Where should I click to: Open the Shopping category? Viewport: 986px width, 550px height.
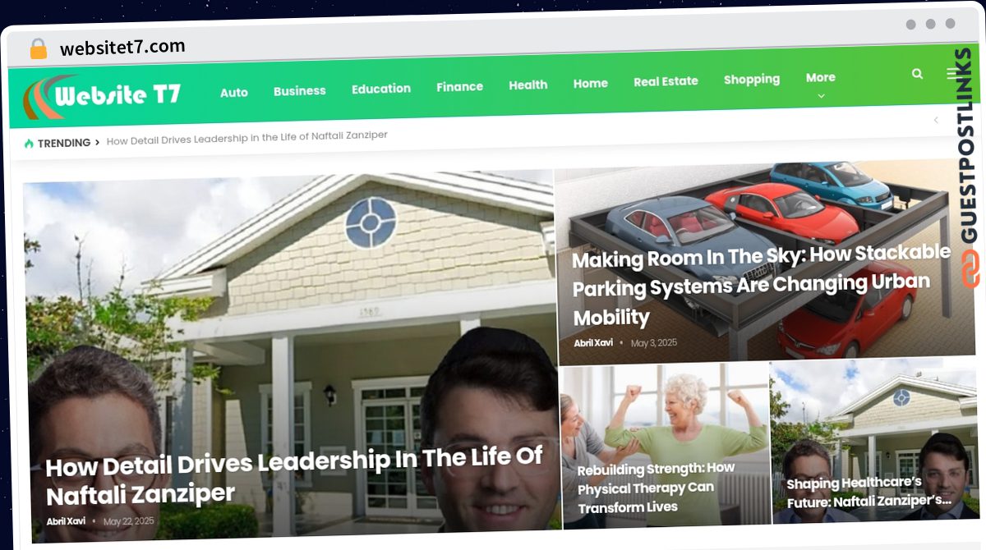(752, 80)
